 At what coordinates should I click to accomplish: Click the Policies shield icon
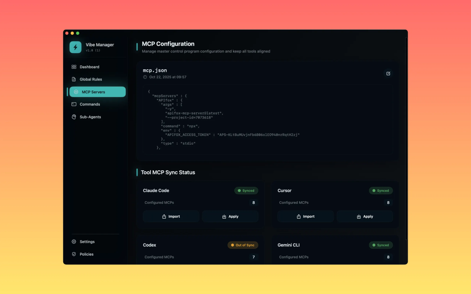pyautogui.click(x=74, y=254)
